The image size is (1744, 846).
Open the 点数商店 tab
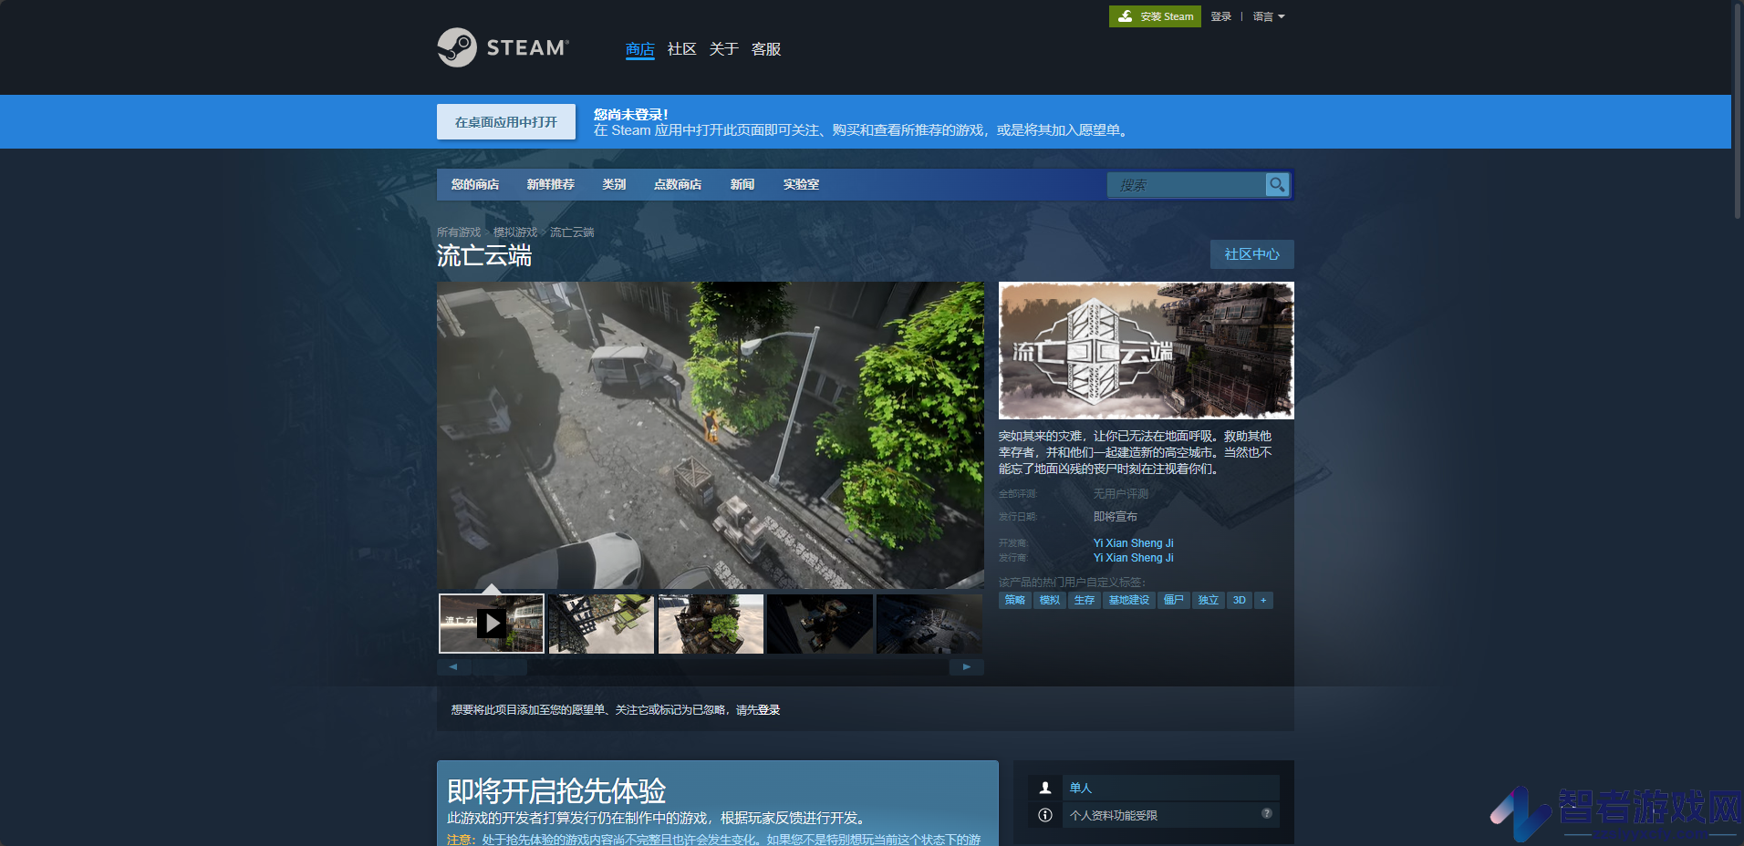(678, 184)
